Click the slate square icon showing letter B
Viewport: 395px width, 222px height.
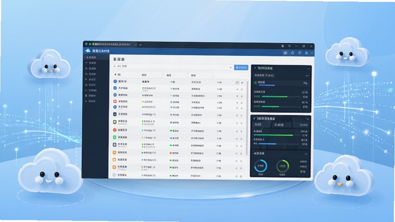(115, 145)
